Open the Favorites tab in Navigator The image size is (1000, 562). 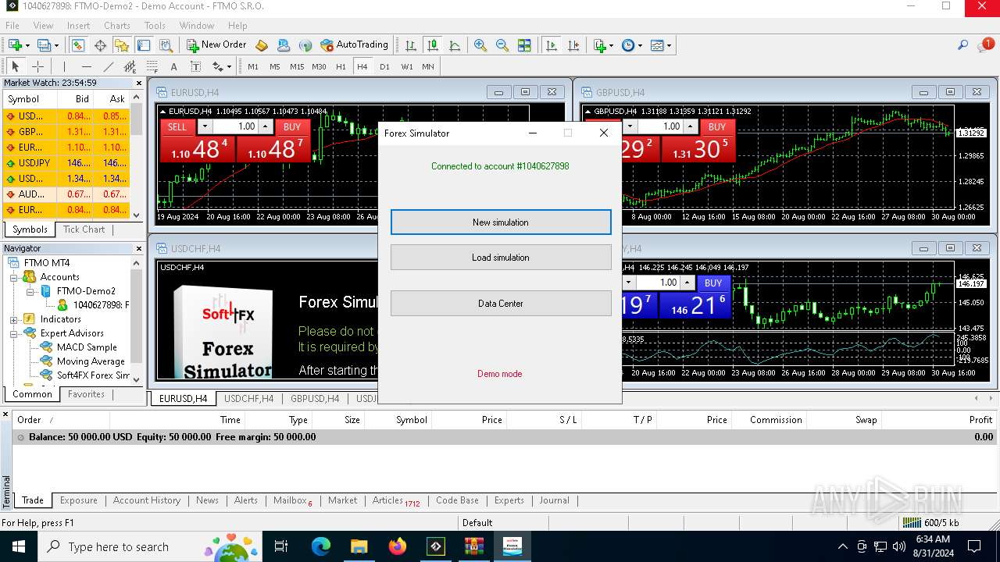click(x=86, y=394)
